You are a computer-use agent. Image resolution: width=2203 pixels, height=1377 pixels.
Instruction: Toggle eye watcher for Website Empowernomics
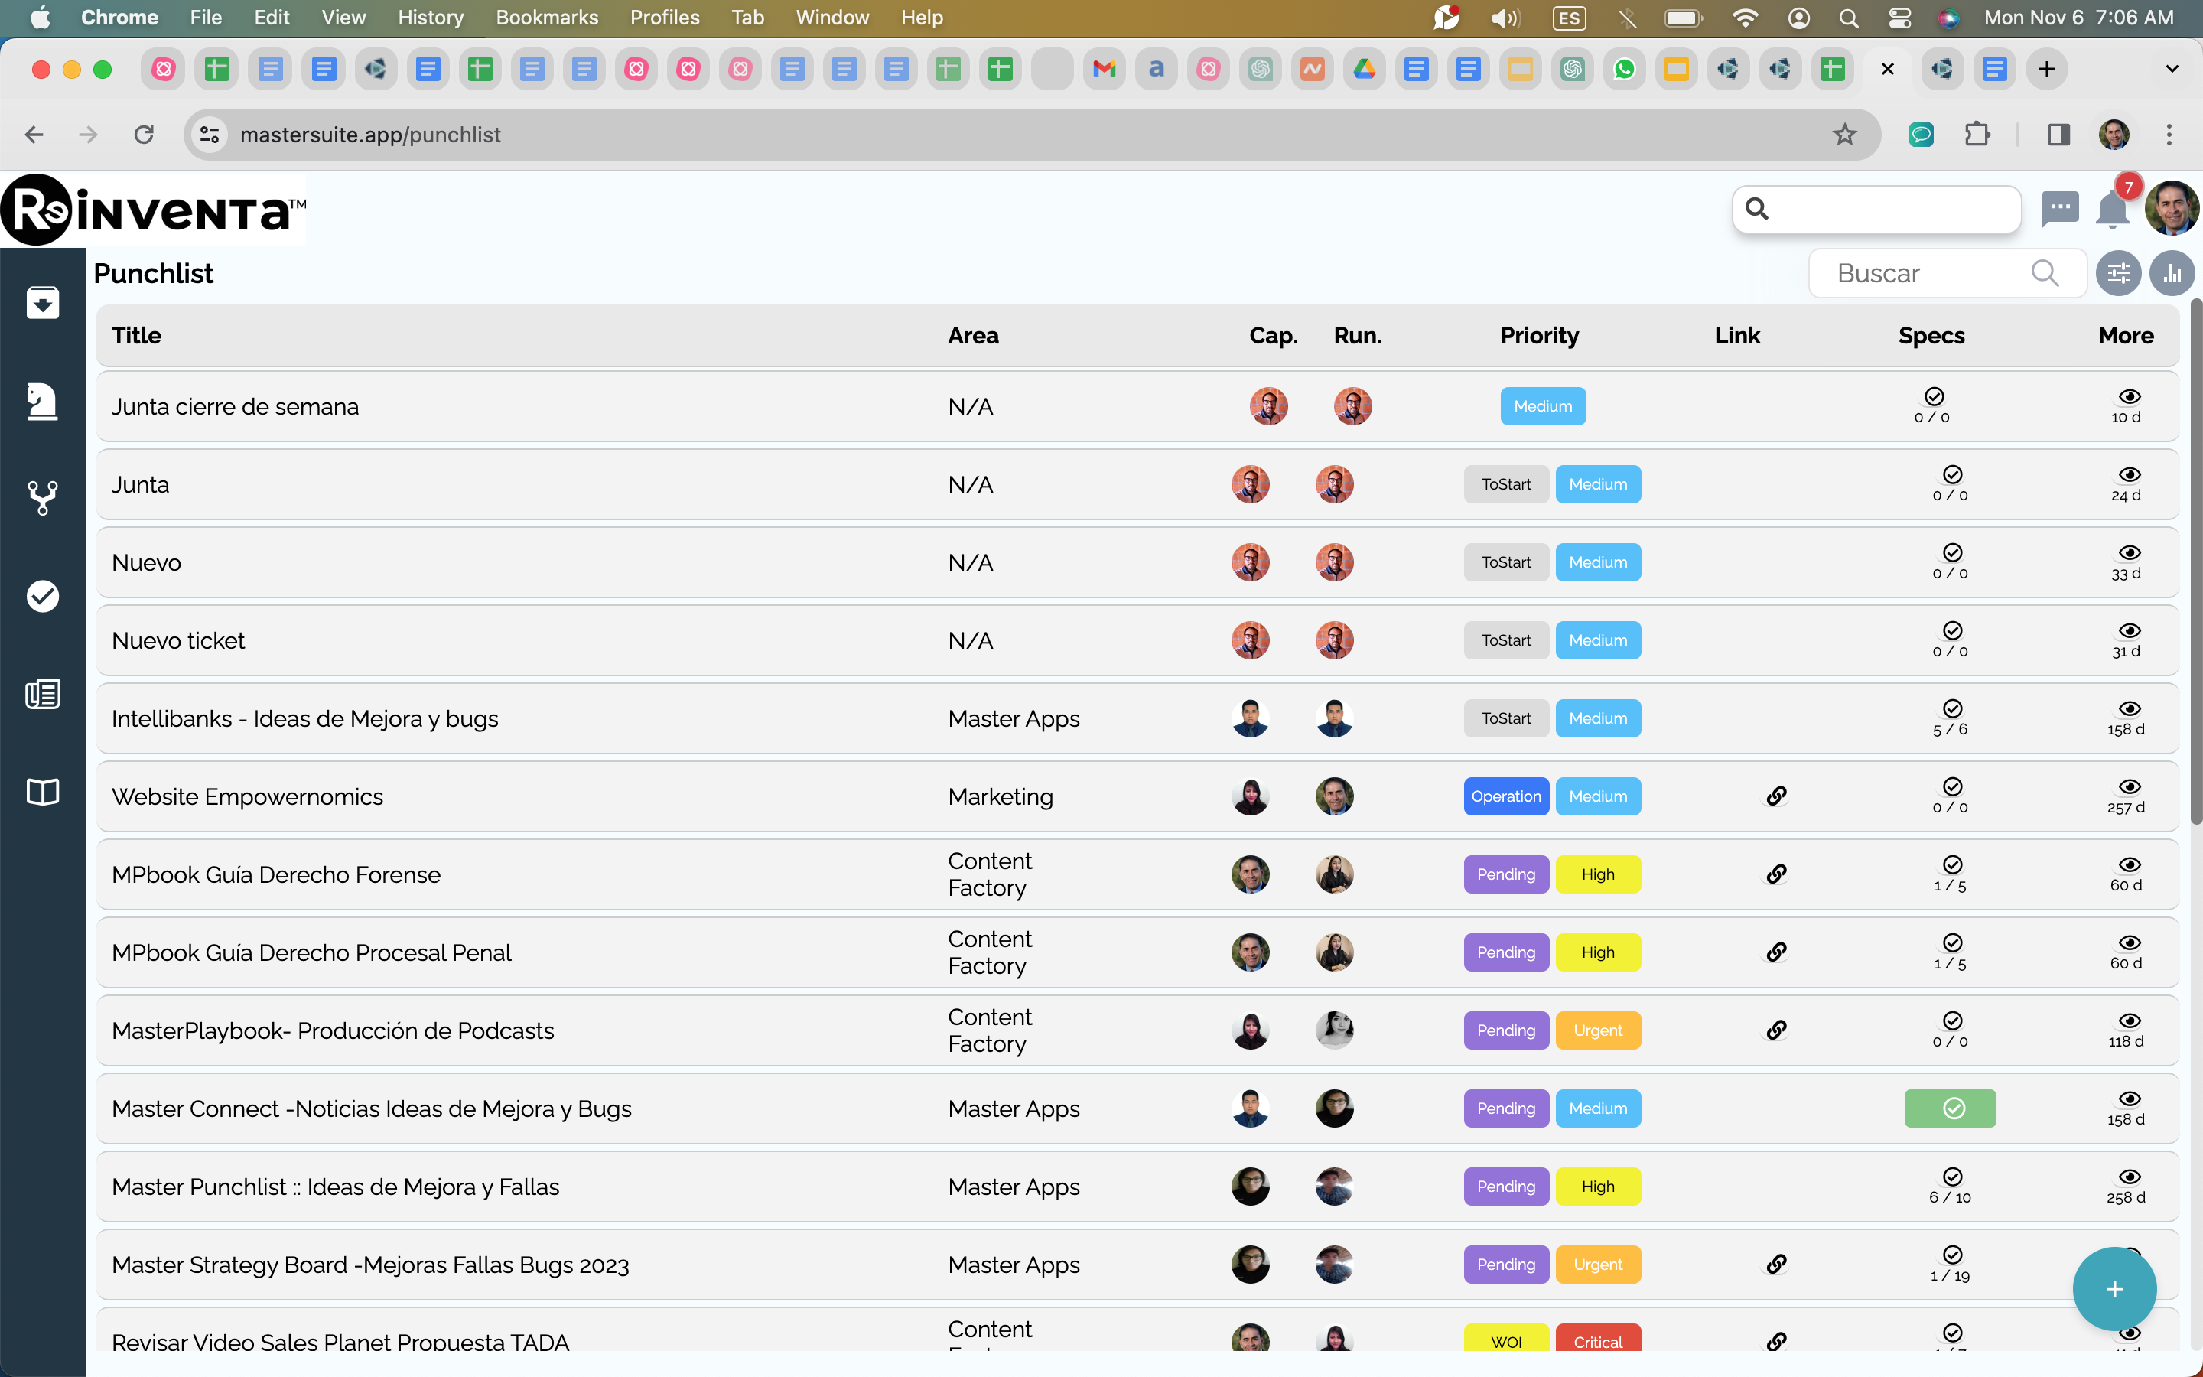click(2130, 787)
